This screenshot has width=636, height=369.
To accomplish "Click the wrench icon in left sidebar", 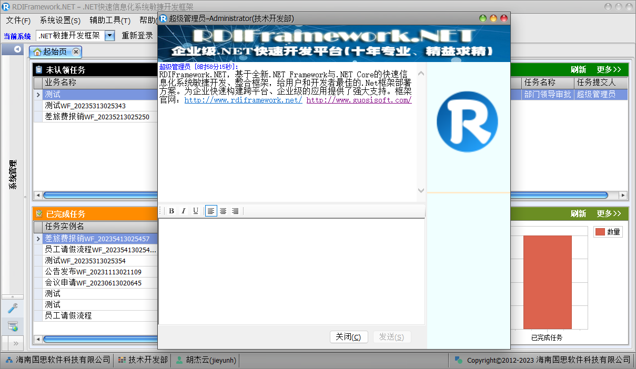I will tap(13, 309).
